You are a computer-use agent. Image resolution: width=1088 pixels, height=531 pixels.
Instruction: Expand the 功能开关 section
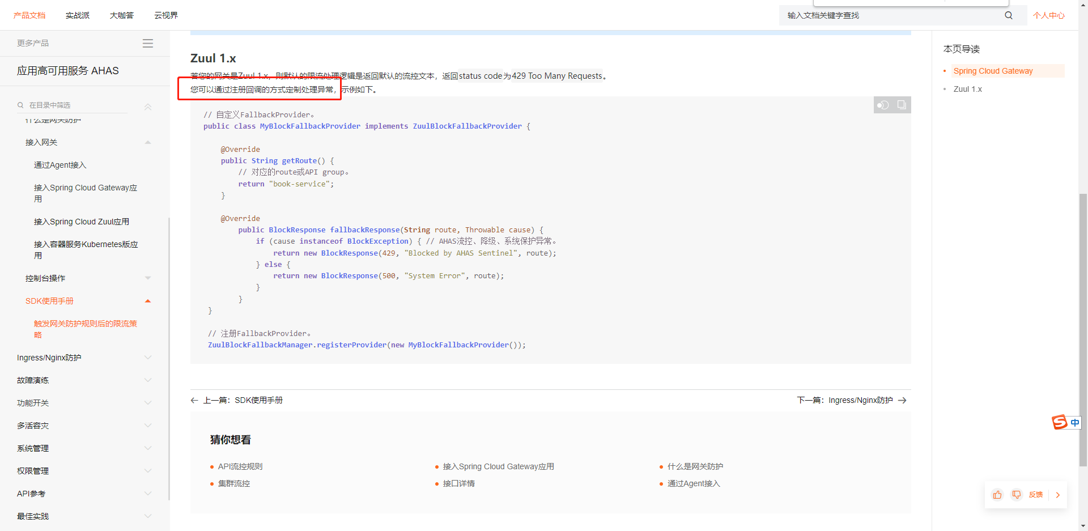click(148, 403)
